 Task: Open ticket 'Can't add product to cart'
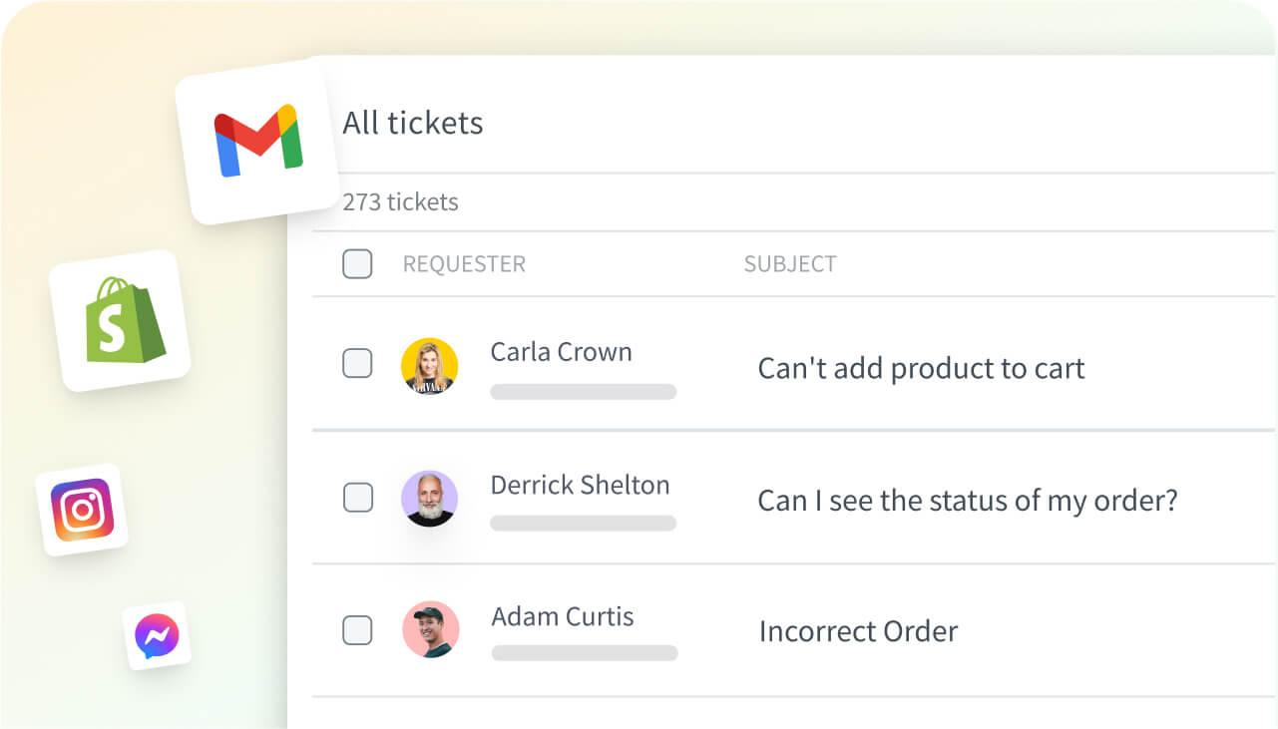[x=921, y=367]
